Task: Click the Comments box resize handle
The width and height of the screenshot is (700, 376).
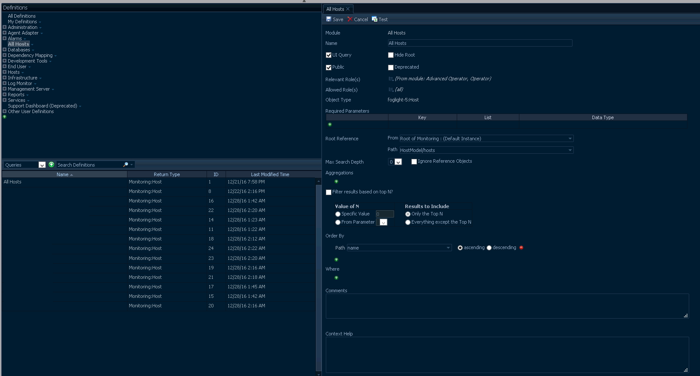Action: (686, 316)
